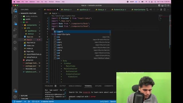Open the Search view in activity bar
Viewport: 183px width, 103px height.
[x=15, y=17]
